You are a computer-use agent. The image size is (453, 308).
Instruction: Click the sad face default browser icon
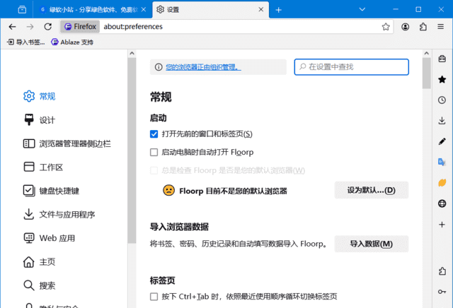click(168, 190)
